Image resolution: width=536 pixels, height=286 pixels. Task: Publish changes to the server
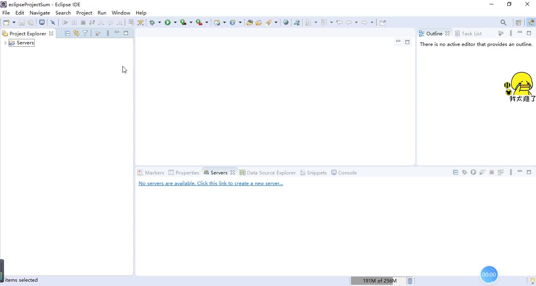coord(501,172)
